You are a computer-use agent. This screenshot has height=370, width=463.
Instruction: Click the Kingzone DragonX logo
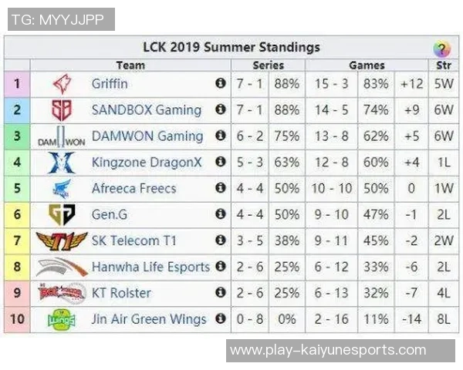click(x=61, y=163)
